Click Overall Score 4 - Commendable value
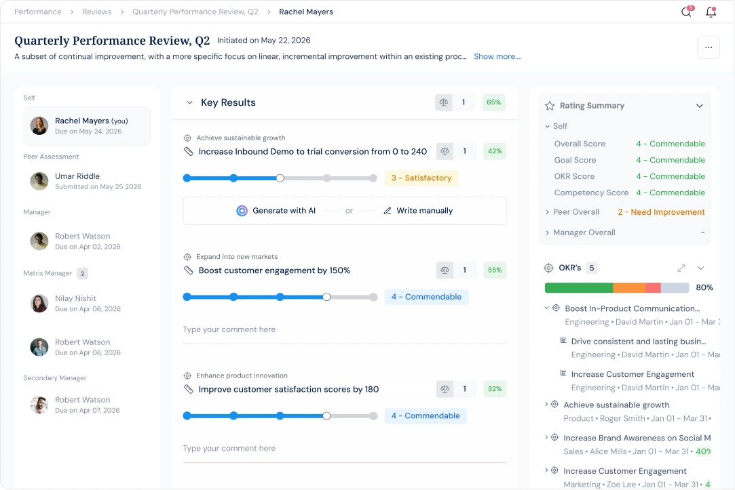The width and height of the screenshot is (735, 490). [x=671, y=144]
